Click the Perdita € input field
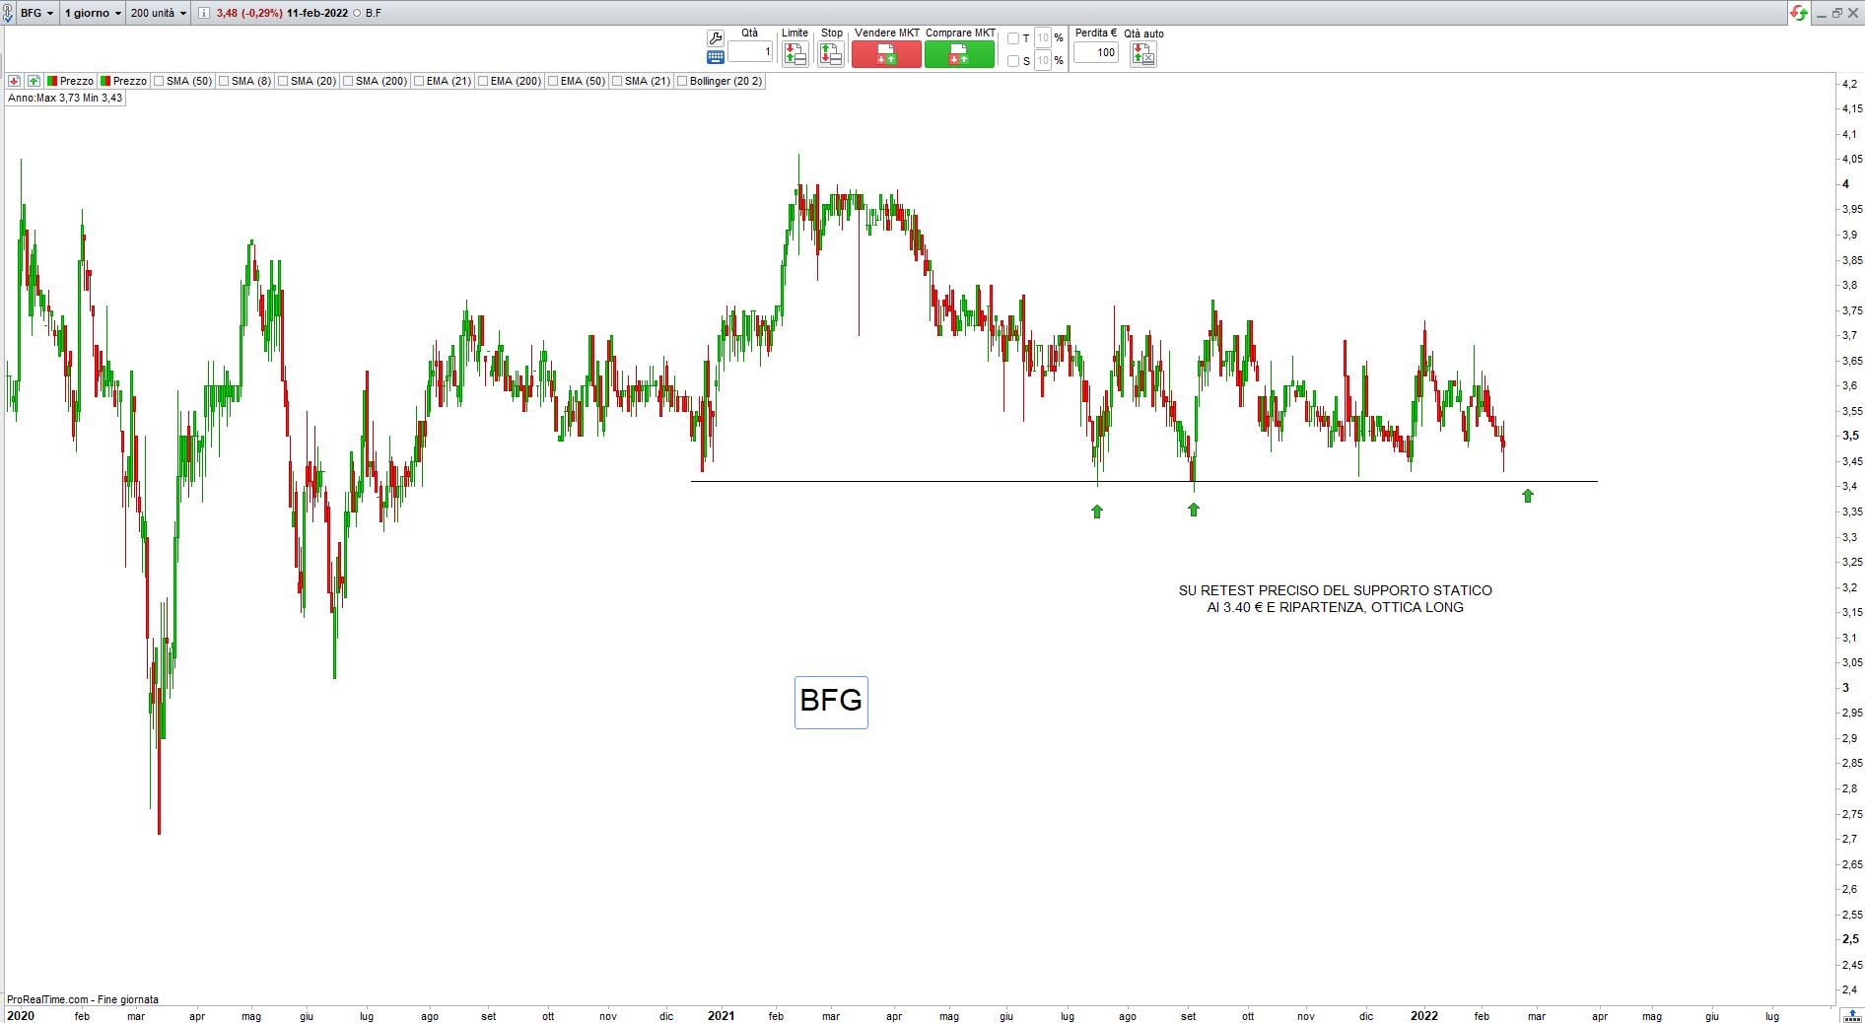The width and height of the screenshot is (1865, 1023). click(x=1096, y=53)
